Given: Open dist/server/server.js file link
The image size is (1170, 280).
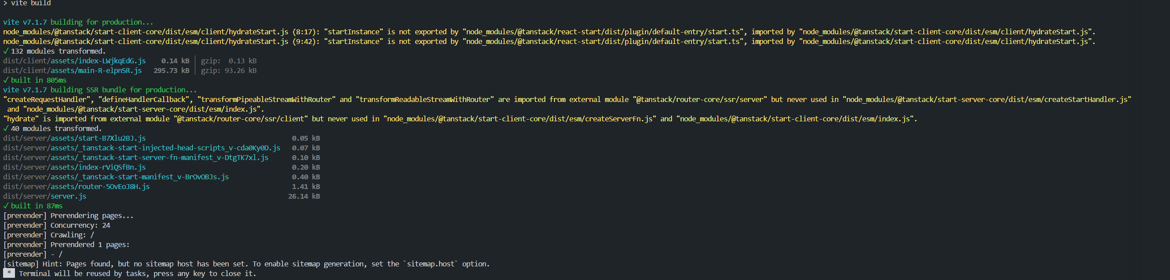Looking at the screenshot, I should click(x=44, y=196).
